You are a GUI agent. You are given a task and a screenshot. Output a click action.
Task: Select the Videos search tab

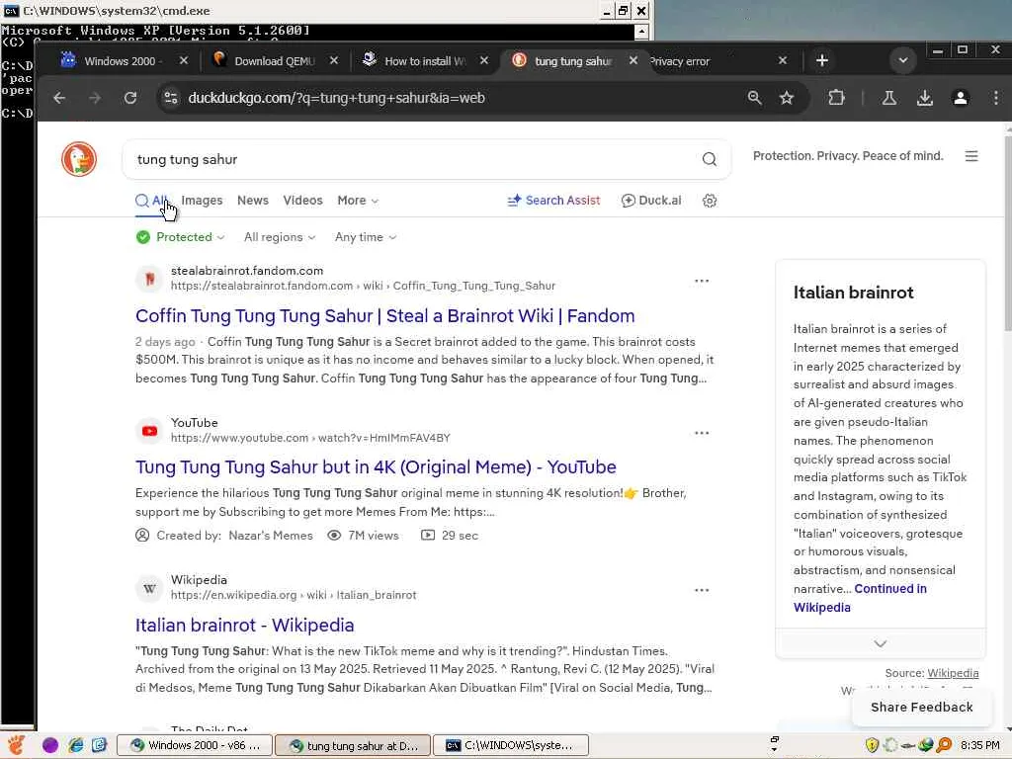tap(302, 201)
